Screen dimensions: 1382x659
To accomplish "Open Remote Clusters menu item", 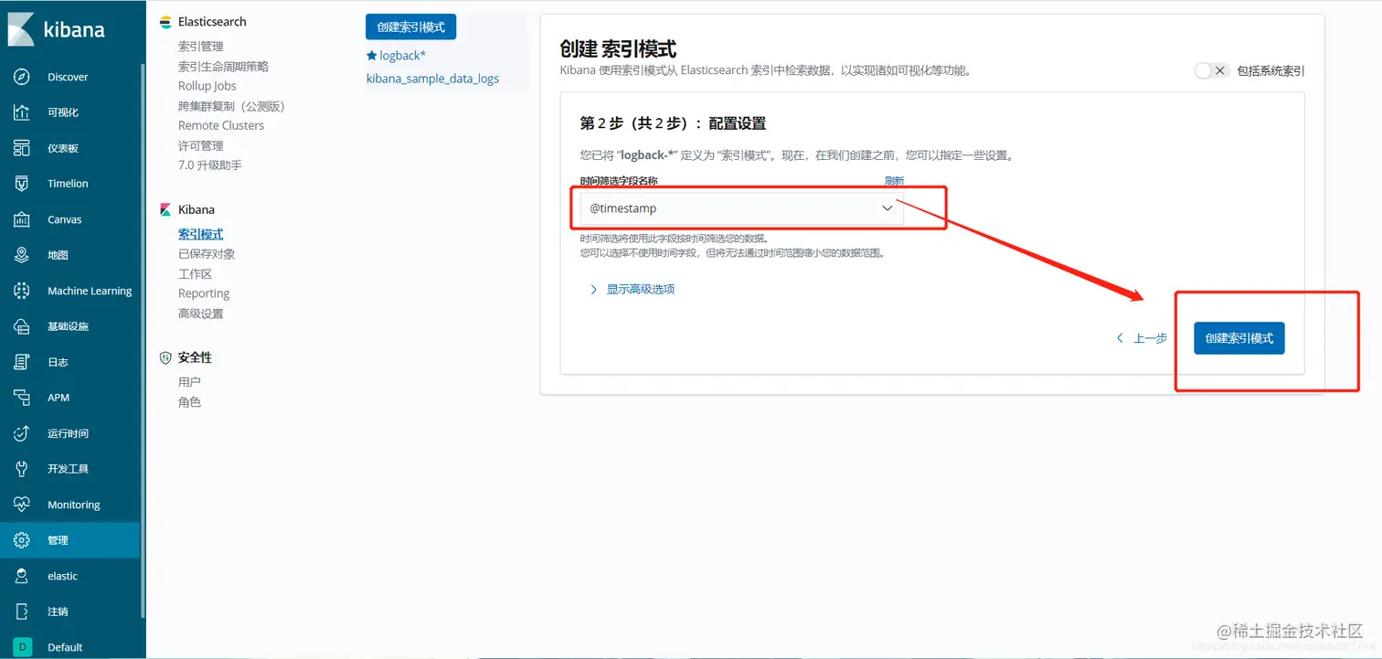I will pyautogui.click(x=221, y=125).
